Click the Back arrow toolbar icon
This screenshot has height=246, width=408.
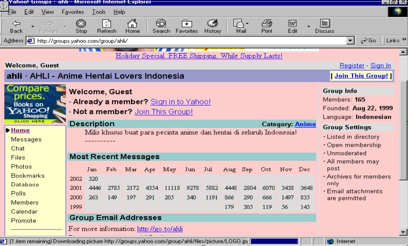[x=16, y=23]
